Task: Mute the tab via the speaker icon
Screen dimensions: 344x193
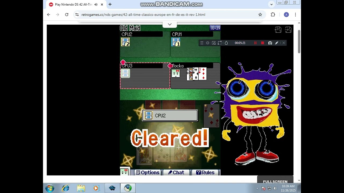Action: (x=96, y=5)
